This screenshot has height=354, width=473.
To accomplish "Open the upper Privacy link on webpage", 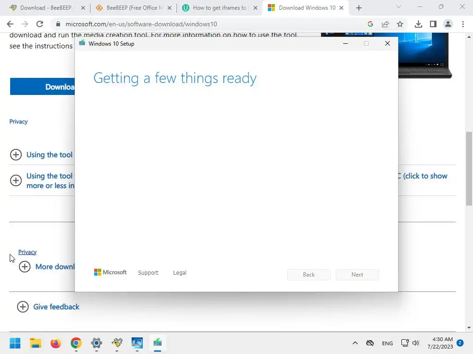I will coord(18,122).
